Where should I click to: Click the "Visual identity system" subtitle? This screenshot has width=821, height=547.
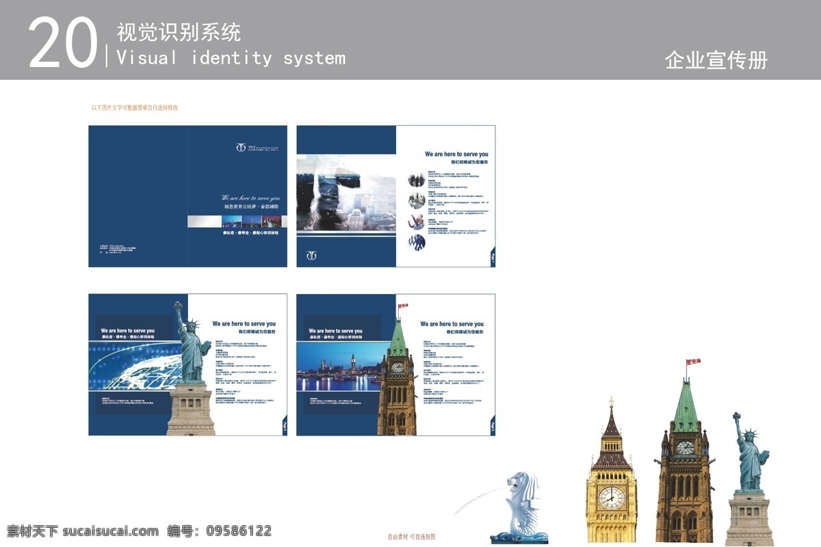tap(231, 58)
